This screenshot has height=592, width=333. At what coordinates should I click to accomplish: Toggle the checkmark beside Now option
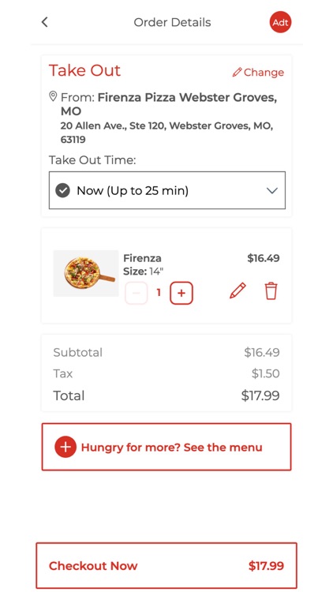[x=62, y=191]
